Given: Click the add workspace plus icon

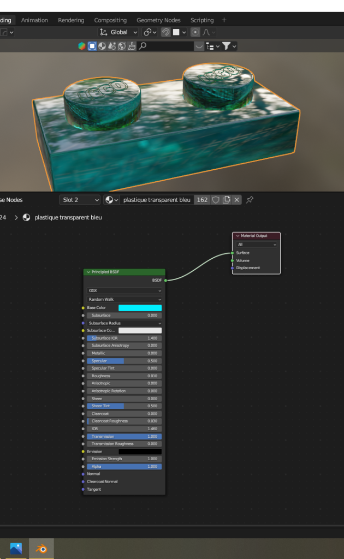Looking at the screenshot, I should pyautogui.click(x=224, y=20).
